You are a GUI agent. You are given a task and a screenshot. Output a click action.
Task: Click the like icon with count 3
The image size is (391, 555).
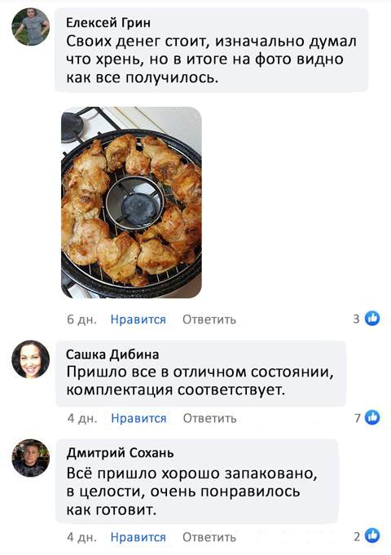coord(372,319)
